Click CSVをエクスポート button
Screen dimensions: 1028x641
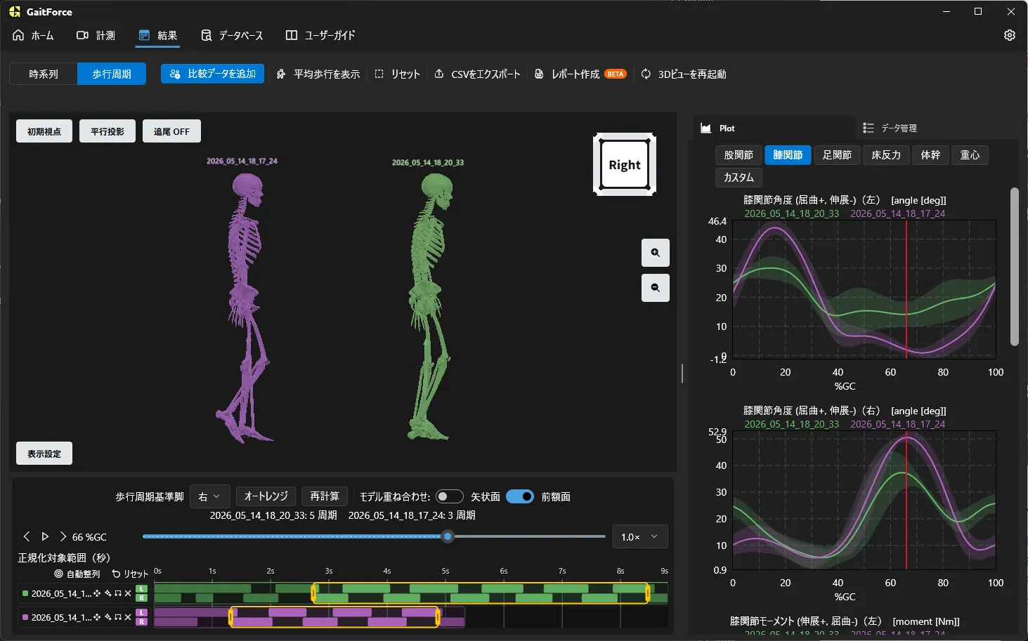(x=478, y=74)
